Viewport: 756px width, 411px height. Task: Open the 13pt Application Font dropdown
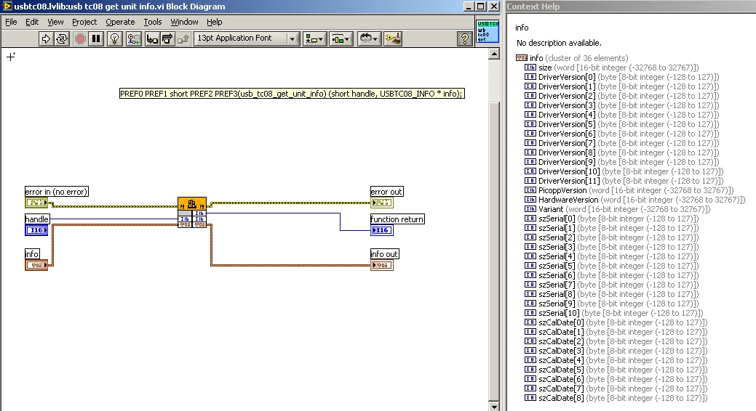pos(247,38)
